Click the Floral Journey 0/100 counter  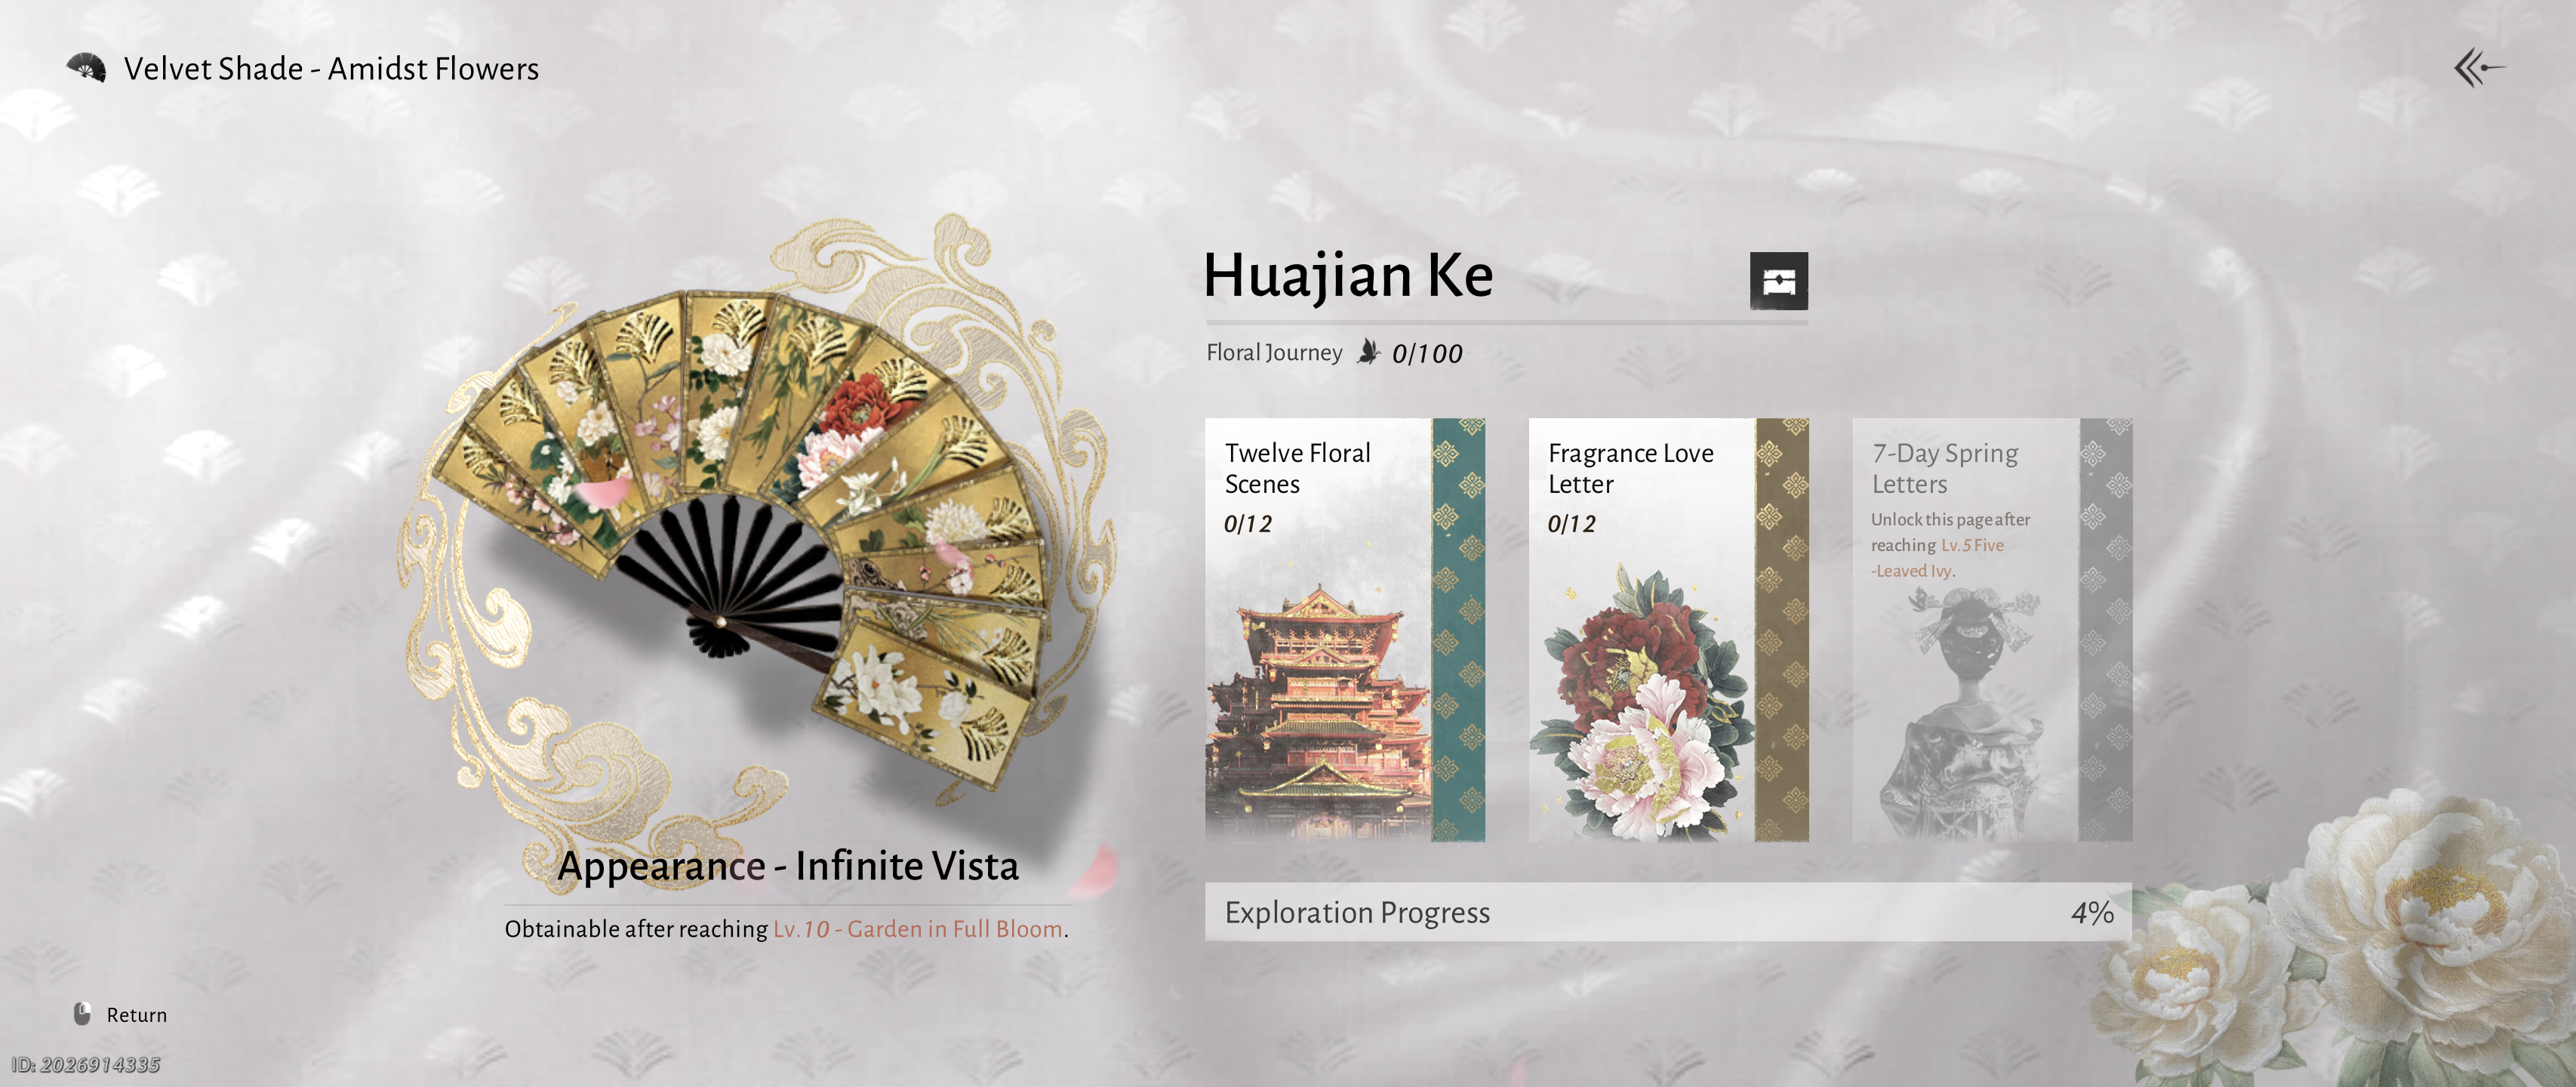click(1427, 353)
